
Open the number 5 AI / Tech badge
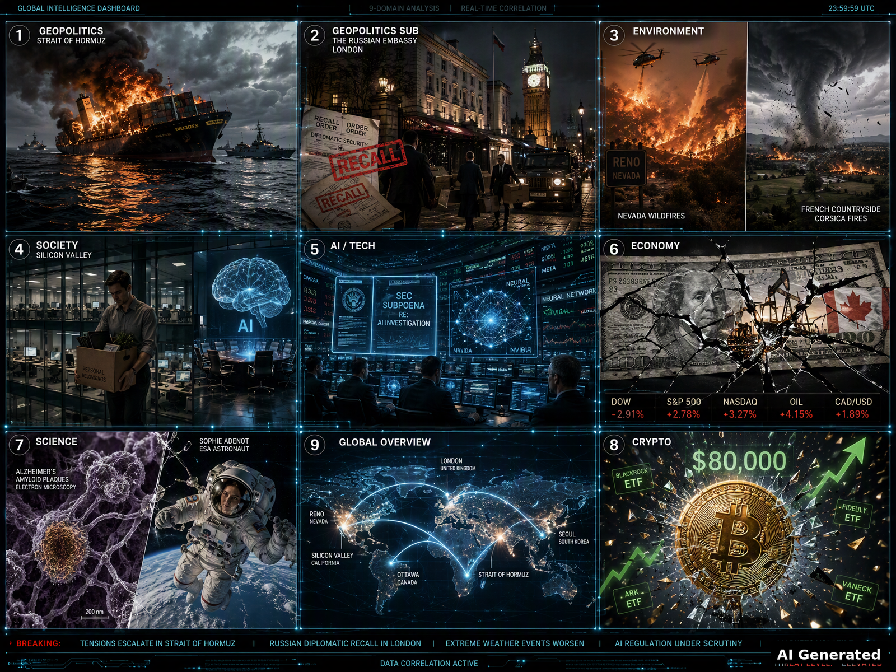click(315, 249)
